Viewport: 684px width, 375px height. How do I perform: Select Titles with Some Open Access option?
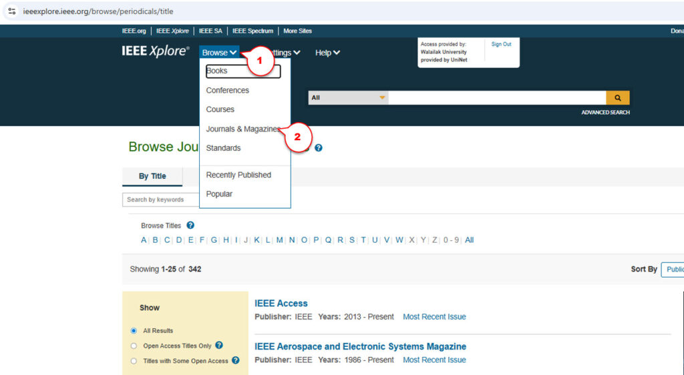(x=134, y=361)
